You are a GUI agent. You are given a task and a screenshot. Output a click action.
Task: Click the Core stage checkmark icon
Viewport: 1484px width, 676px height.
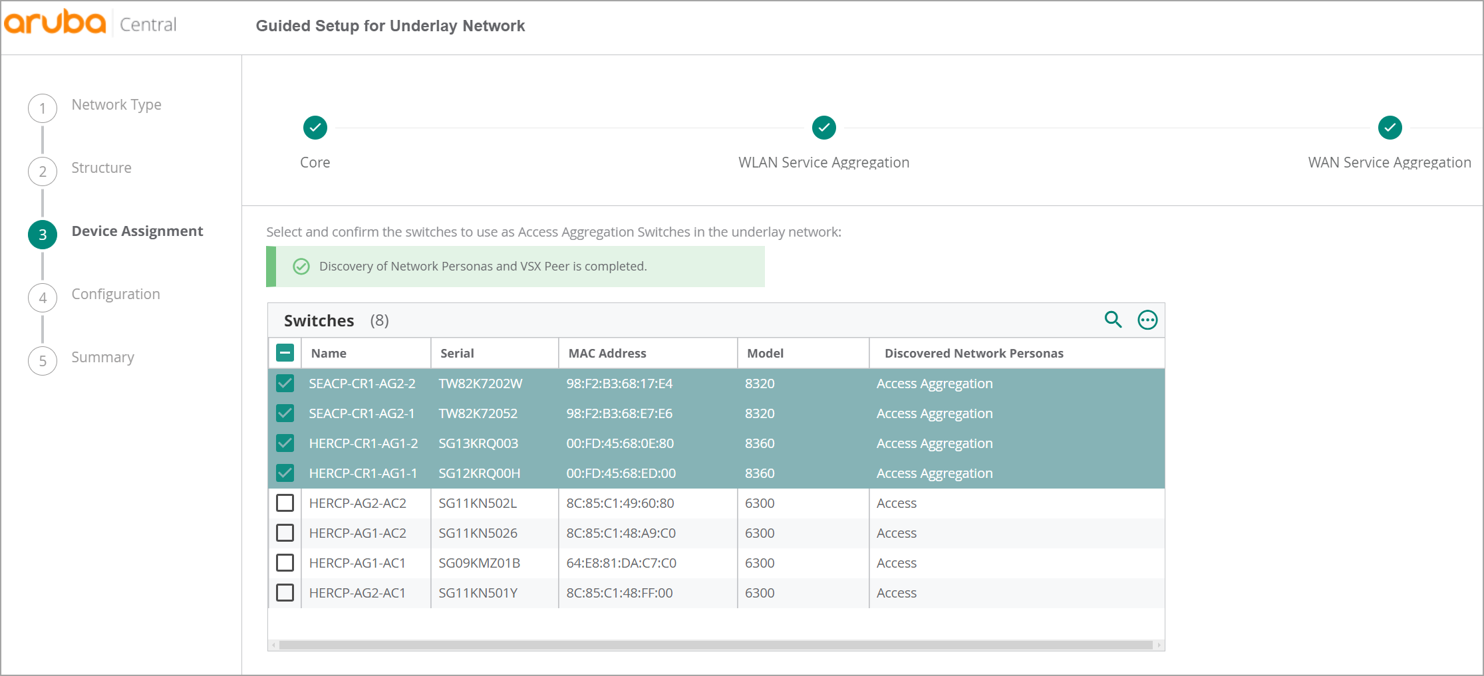(x=315, y=128)
